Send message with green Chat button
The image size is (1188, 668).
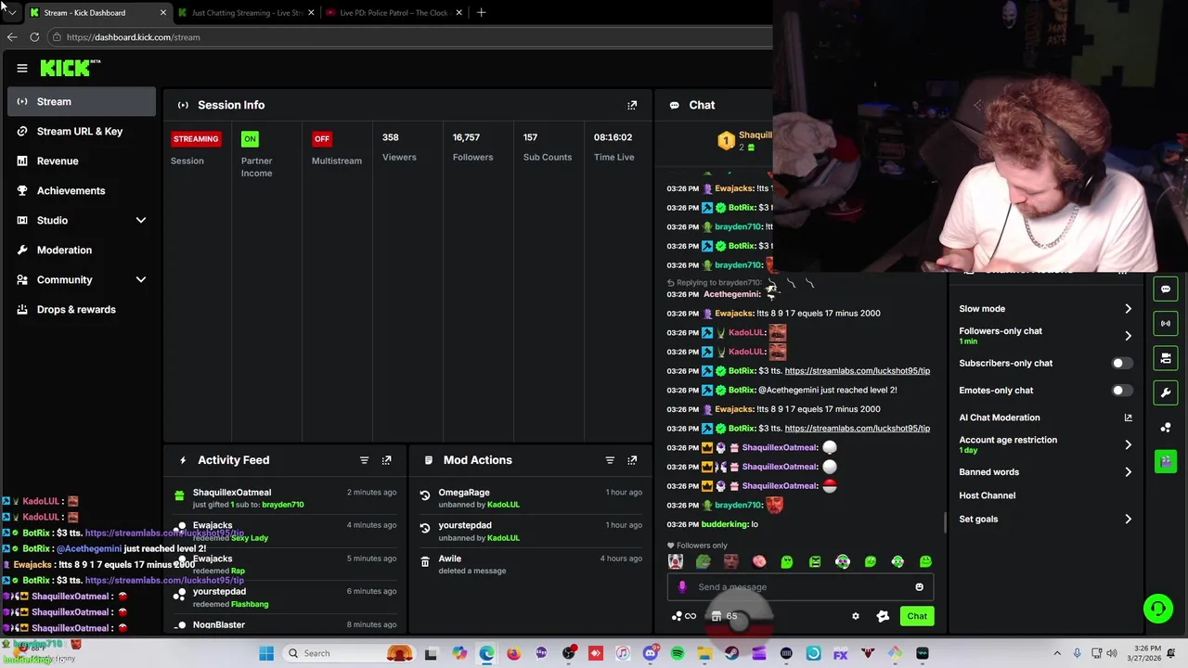[x=917, y=616]
